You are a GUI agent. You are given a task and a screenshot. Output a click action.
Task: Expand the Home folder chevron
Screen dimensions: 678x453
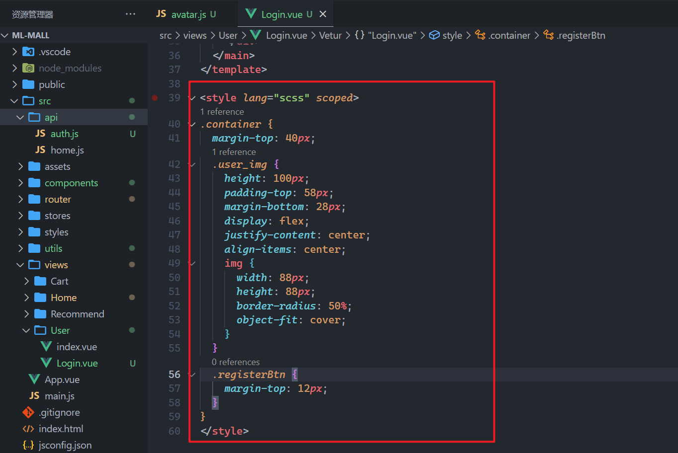pos(26,298)
